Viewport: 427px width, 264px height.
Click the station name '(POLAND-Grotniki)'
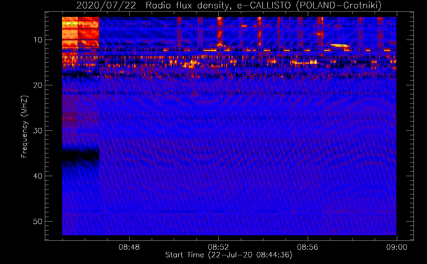point(339,6)
